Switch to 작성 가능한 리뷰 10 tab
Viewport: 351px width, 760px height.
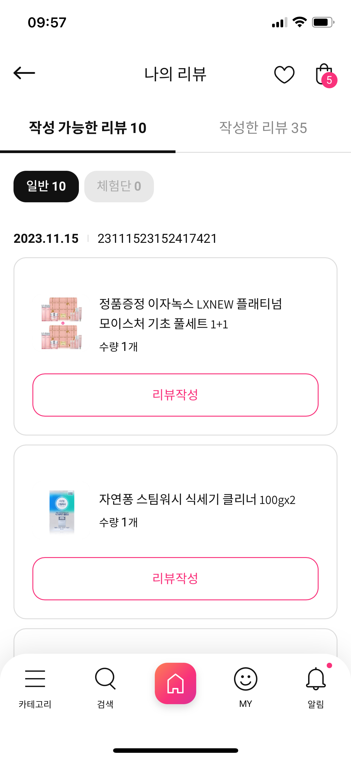point(88,128)
